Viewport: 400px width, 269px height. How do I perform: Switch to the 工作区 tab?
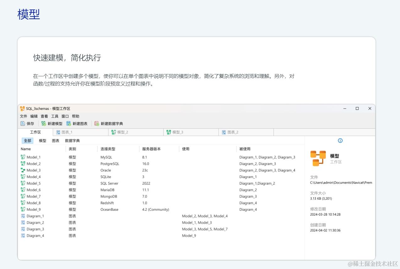click(x=35, y=132)
